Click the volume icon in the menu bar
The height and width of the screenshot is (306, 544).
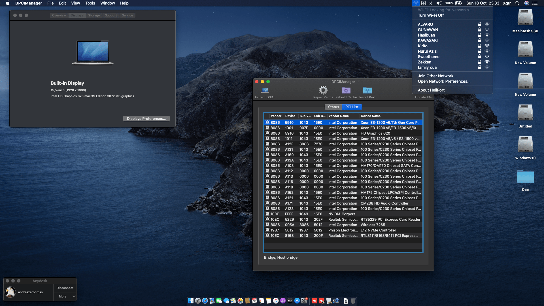click(x=439, y=3)
